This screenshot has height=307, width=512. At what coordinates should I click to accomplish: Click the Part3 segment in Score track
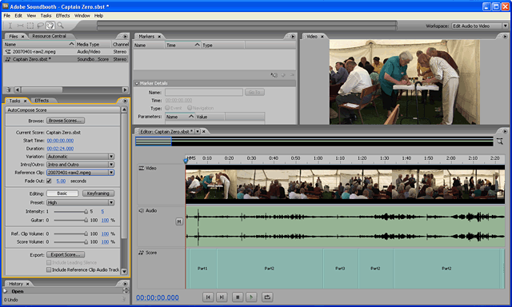click(340, 269)
